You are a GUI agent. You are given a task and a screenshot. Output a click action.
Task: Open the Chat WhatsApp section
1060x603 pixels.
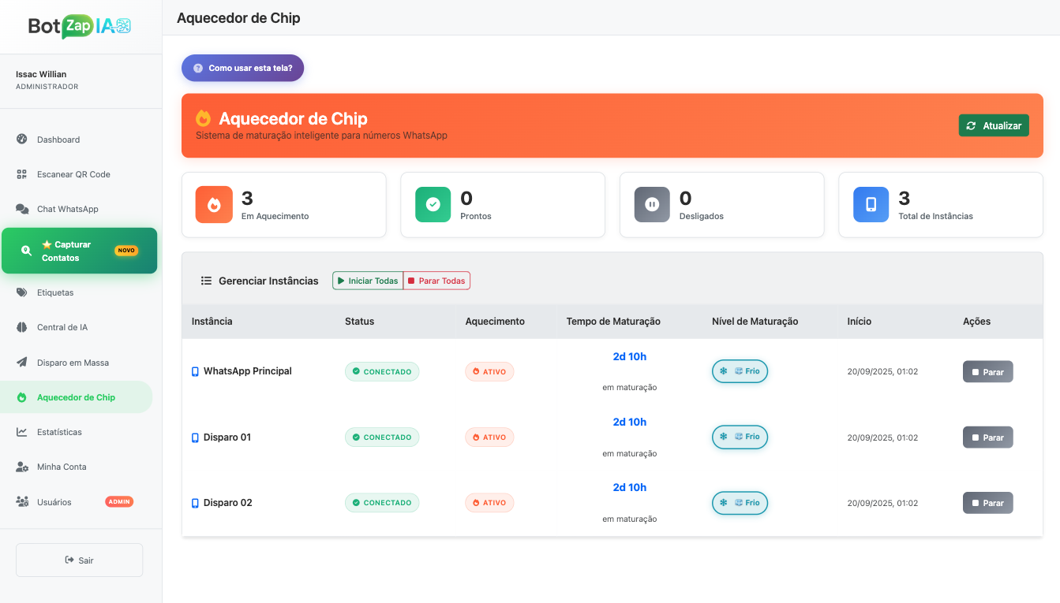69,209
